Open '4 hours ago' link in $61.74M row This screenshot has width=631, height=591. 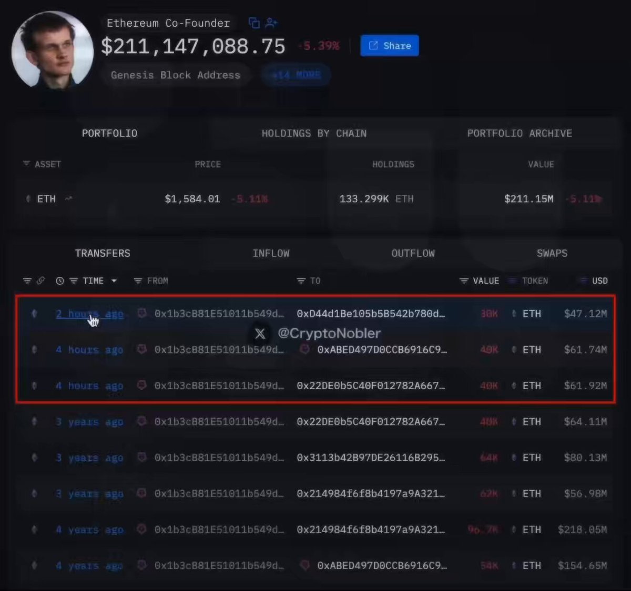[x=89, y=350]
